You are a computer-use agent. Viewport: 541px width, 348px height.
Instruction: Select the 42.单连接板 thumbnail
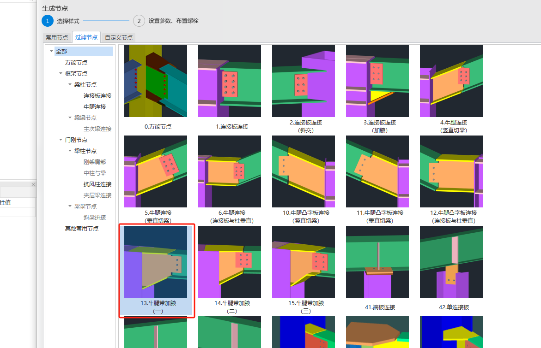451,262
